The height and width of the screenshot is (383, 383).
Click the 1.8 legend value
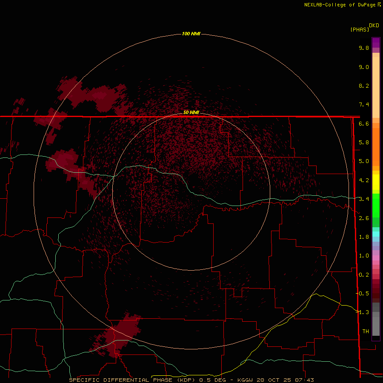coord(364,237)
